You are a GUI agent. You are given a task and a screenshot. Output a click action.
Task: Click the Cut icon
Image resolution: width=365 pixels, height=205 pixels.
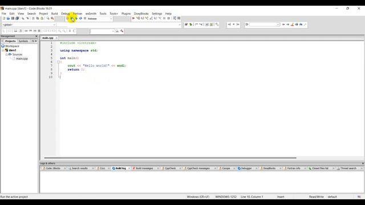(33, 18)
